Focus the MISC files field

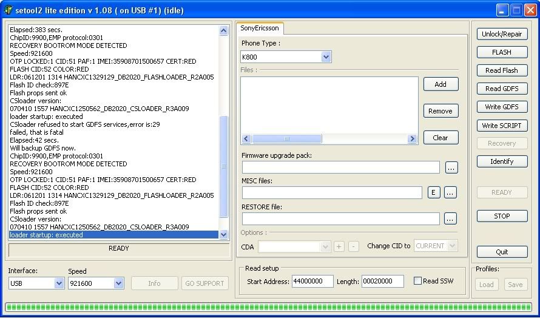tap(332, 192)
